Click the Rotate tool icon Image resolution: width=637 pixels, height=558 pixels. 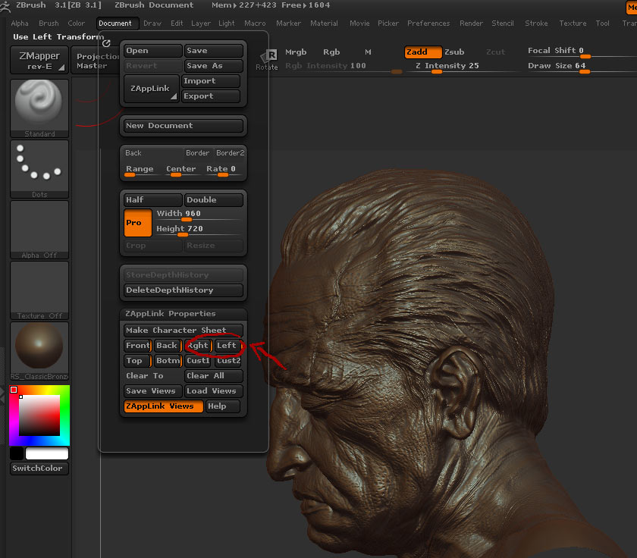coord(267,60)
